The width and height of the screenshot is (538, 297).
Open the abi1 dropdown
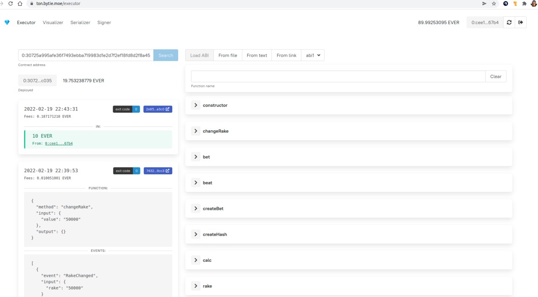tap(313, 55)
